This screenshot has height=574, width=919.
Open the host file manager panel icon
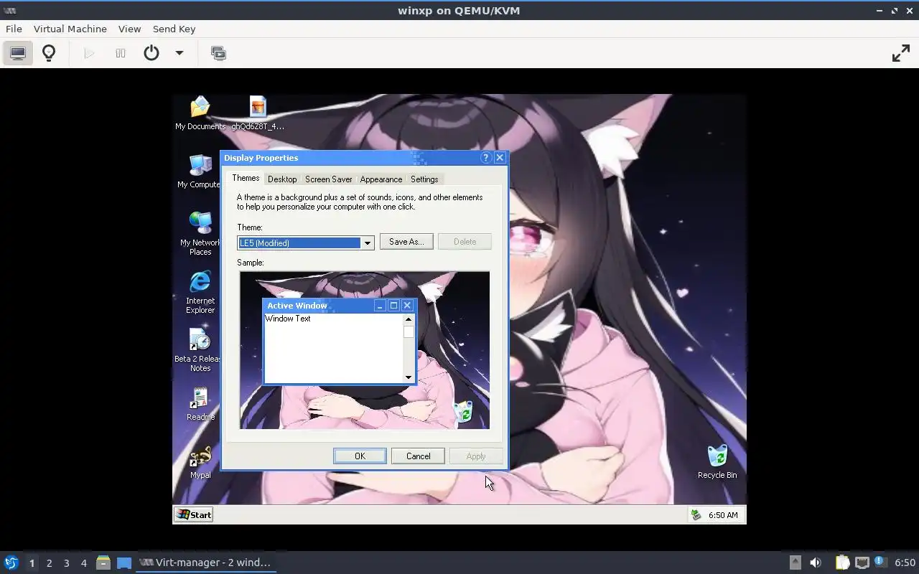pyautogui.click(x=103, y=563)
